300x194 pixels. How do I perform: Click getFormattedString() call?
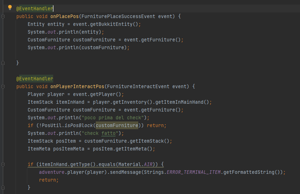point(251,172)
